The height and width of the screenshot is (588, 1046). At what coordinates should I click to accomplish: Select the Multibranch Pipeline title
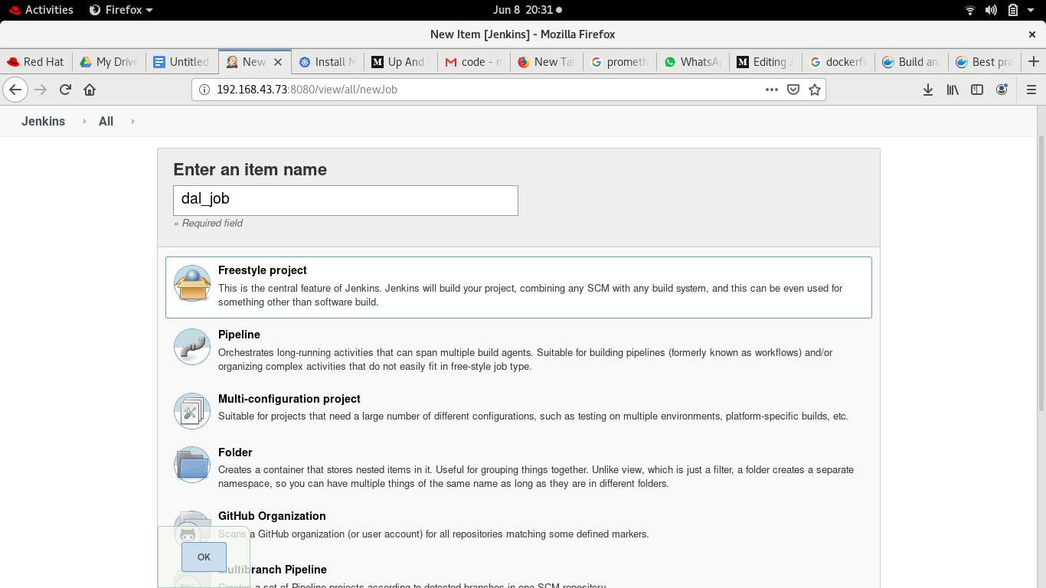pyautogui.click(x=273, y=570)
